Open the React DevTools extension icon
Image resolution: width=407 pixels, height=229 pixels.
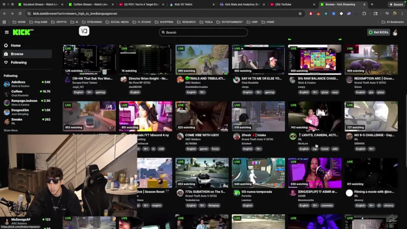[x=326, y=14]
